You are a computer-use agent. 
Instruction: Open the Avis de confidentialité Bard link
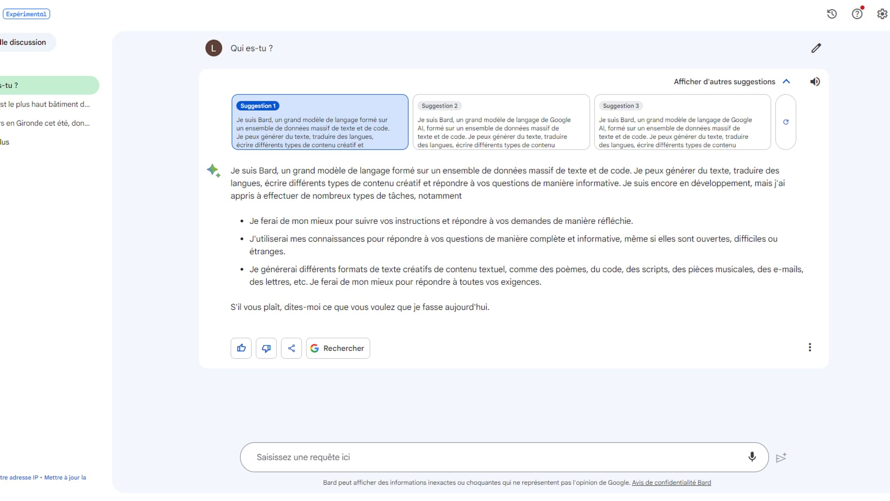671,482
